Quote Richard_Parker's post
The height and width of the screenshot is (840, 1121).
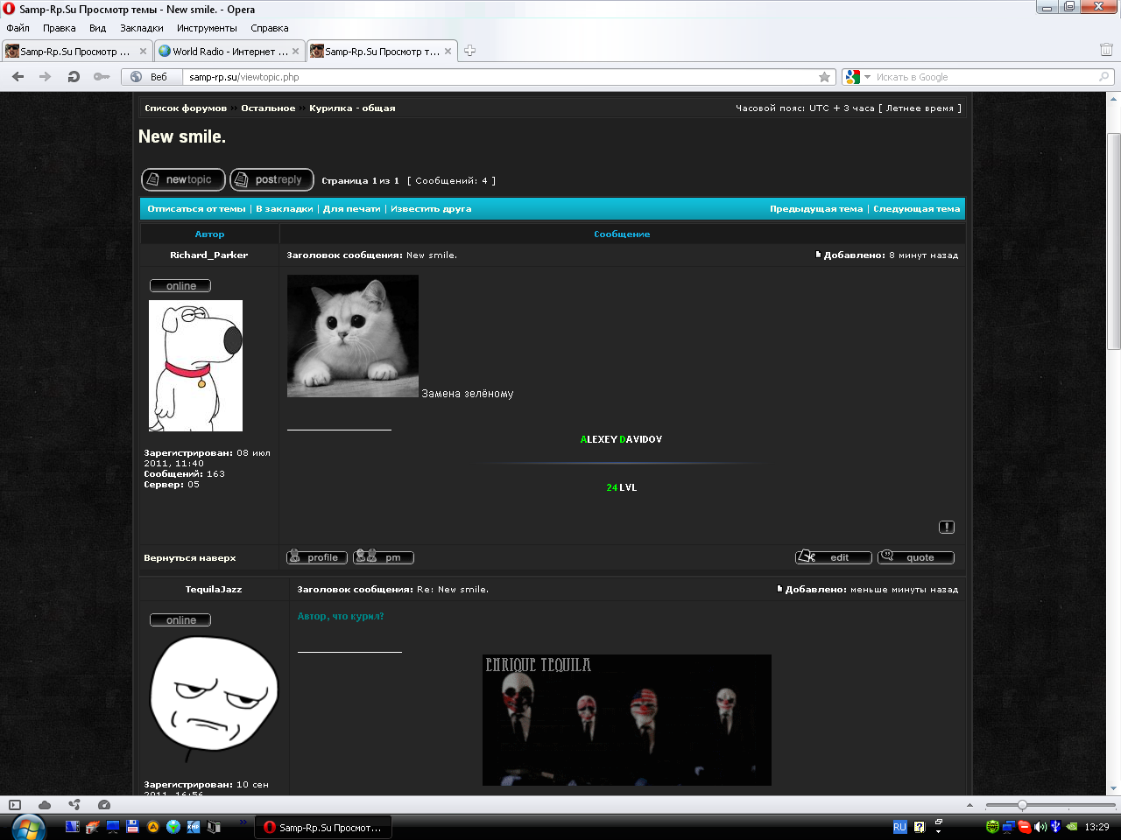(x=916, y=557)
